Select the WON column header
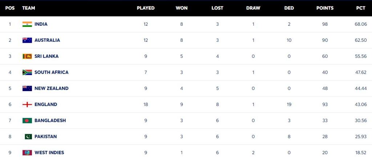The image size is (372, 160). (182, 8)
